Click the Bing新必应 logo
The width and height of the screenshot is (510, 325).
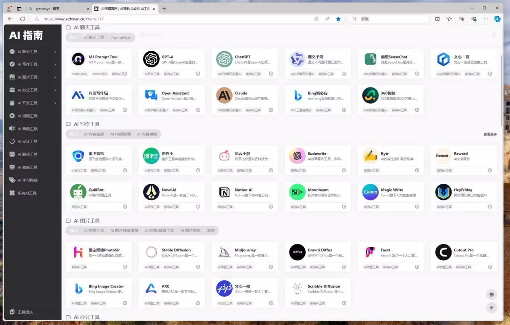point(297,95)
